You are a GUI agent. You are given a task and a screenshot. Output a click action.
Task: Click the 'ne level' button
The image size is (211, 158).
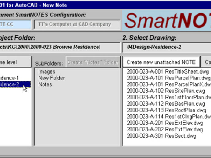click(x=16, y=62)
